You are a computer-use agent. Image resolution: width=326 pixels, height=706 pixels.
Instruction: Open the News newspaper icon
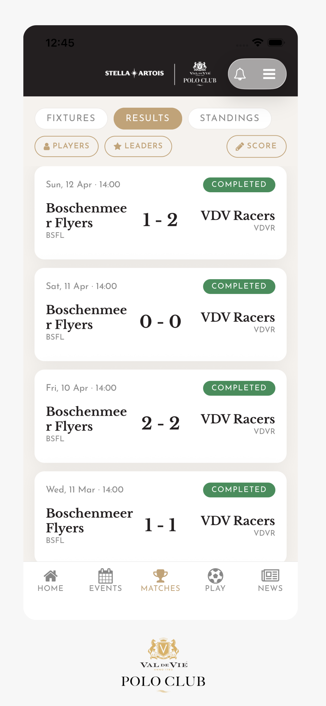(x=270, y=575)
